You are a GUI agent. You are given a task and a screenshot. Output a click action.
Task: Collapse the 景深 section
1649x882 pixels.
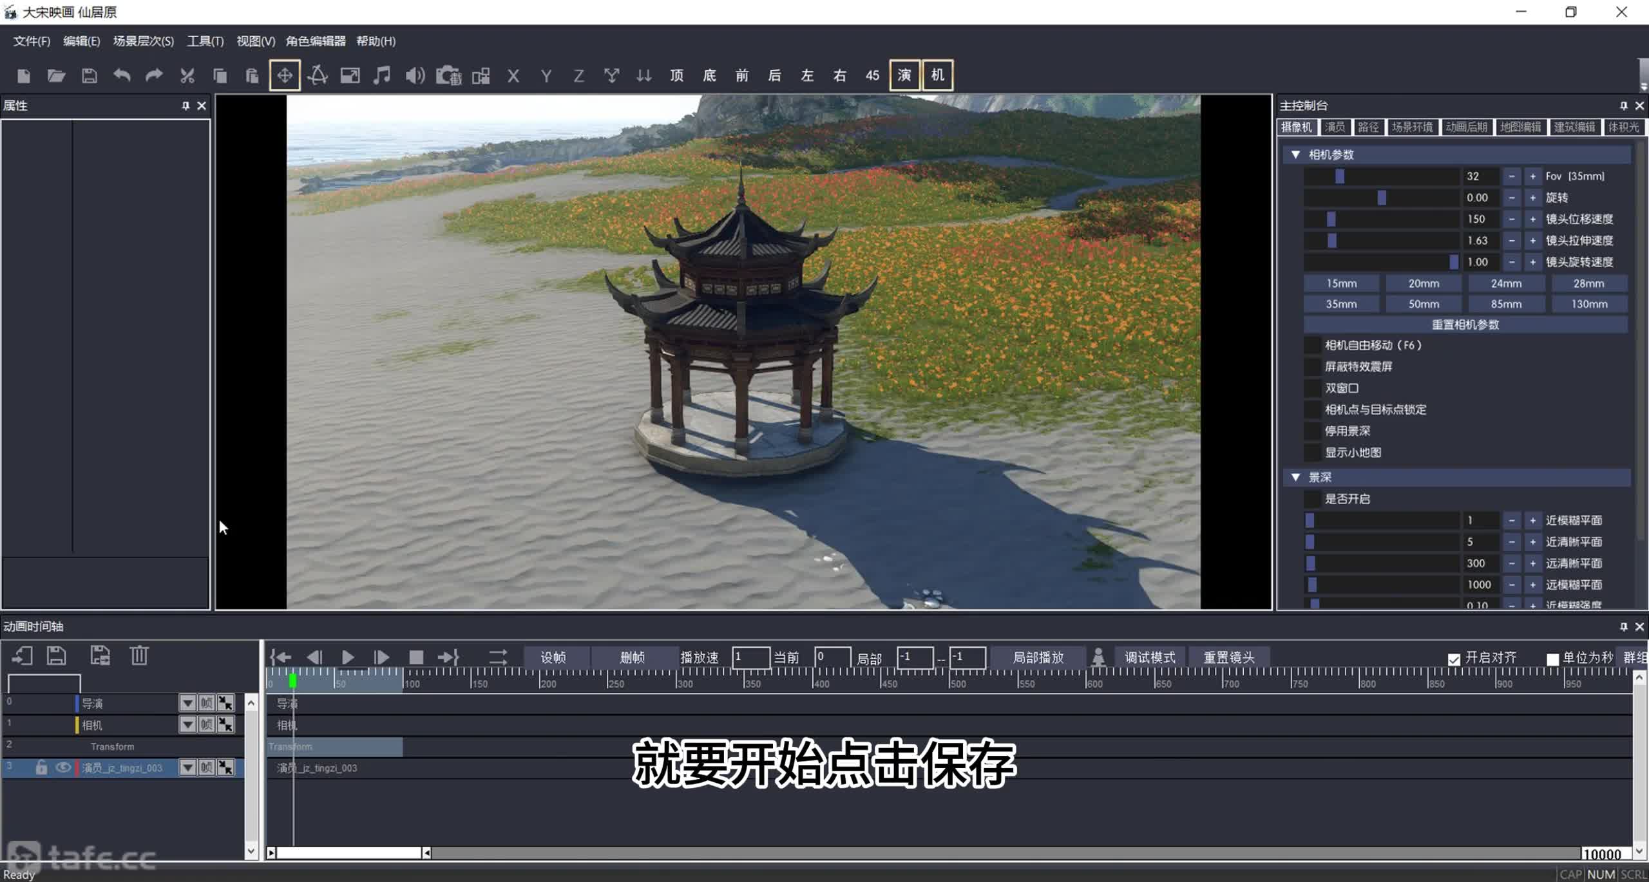[x=1295, y=477]
